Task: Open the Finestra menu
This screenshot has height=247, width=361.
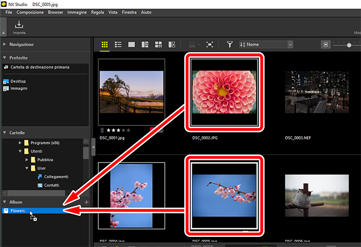Action: (129, 12)
